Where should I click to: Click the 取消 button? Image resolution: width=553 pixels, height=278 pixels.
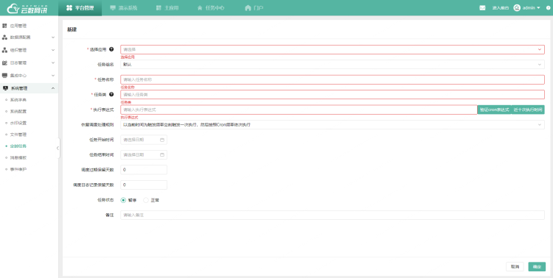tap(515, 267)
